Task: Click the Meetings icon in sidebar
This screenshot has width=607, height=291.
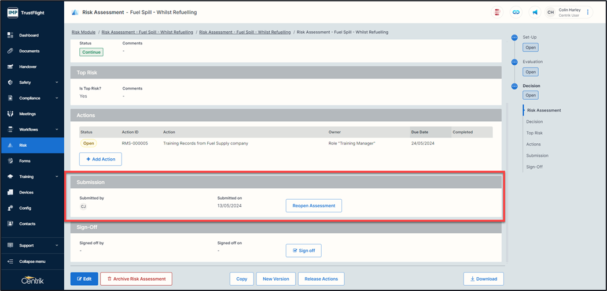Action: pos(10,114)
